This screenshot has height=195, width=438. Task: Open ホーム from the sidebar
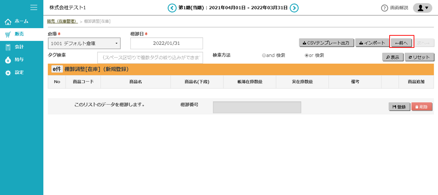[22, 21]
